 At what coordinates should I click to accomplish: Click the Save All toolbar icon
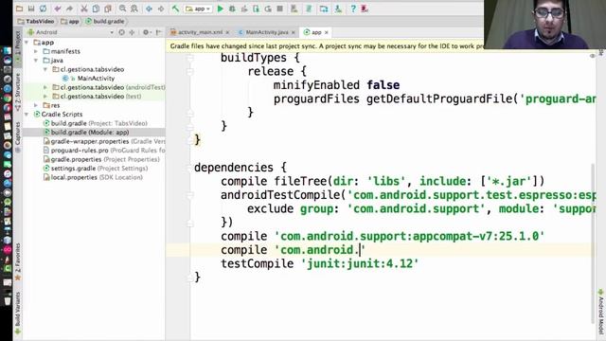click(x=31, y=9)
